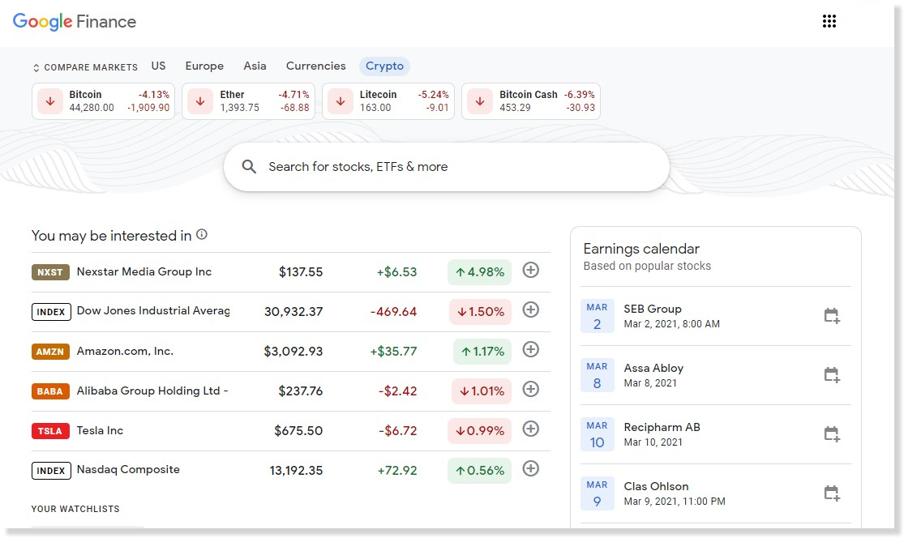Open the Litecoin price card

point(388,100)
